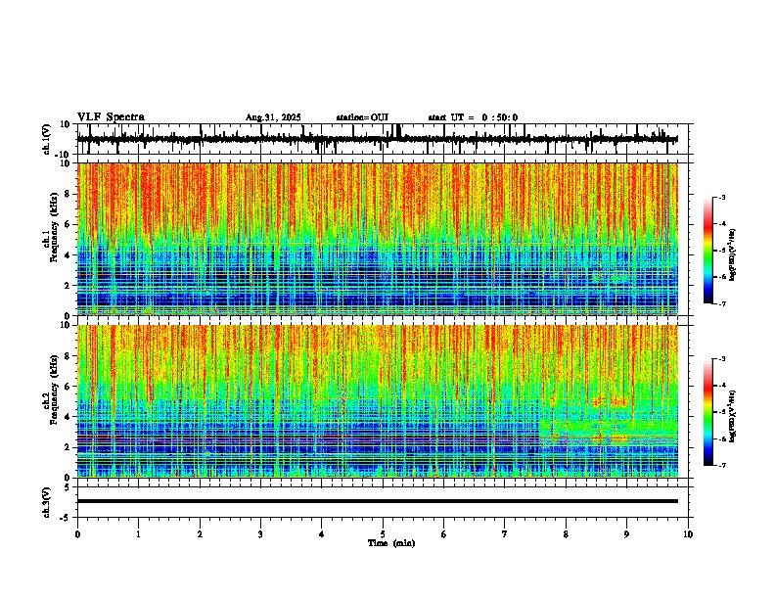Image resolution: width=775 pixels, height=599 pixels.
Task: Click time-axis tick label "3" at bottom
Action: 260,534
